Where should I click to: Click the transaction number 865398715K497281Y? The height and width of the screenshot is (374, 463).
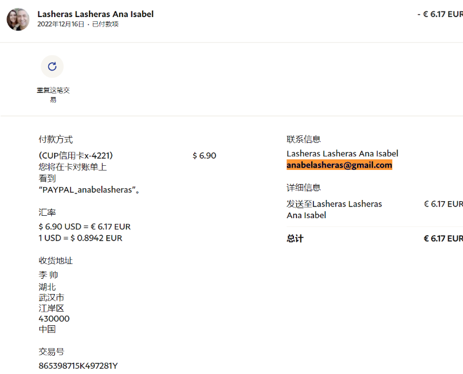(78, 366)
